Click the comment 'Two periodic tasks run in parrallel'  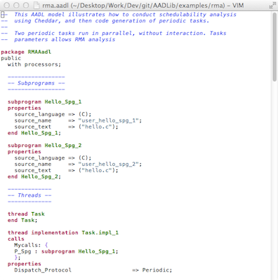74,34
